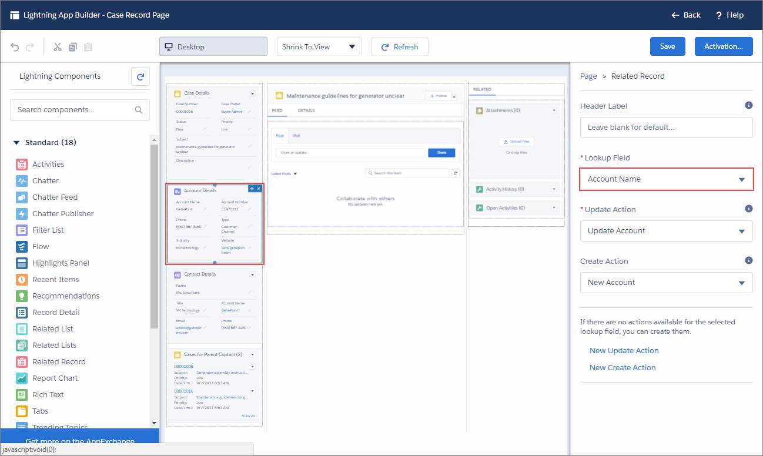Open Activity History (0) dropdown arrow
The height and width of the screenshot is (456, 763).
554,189
